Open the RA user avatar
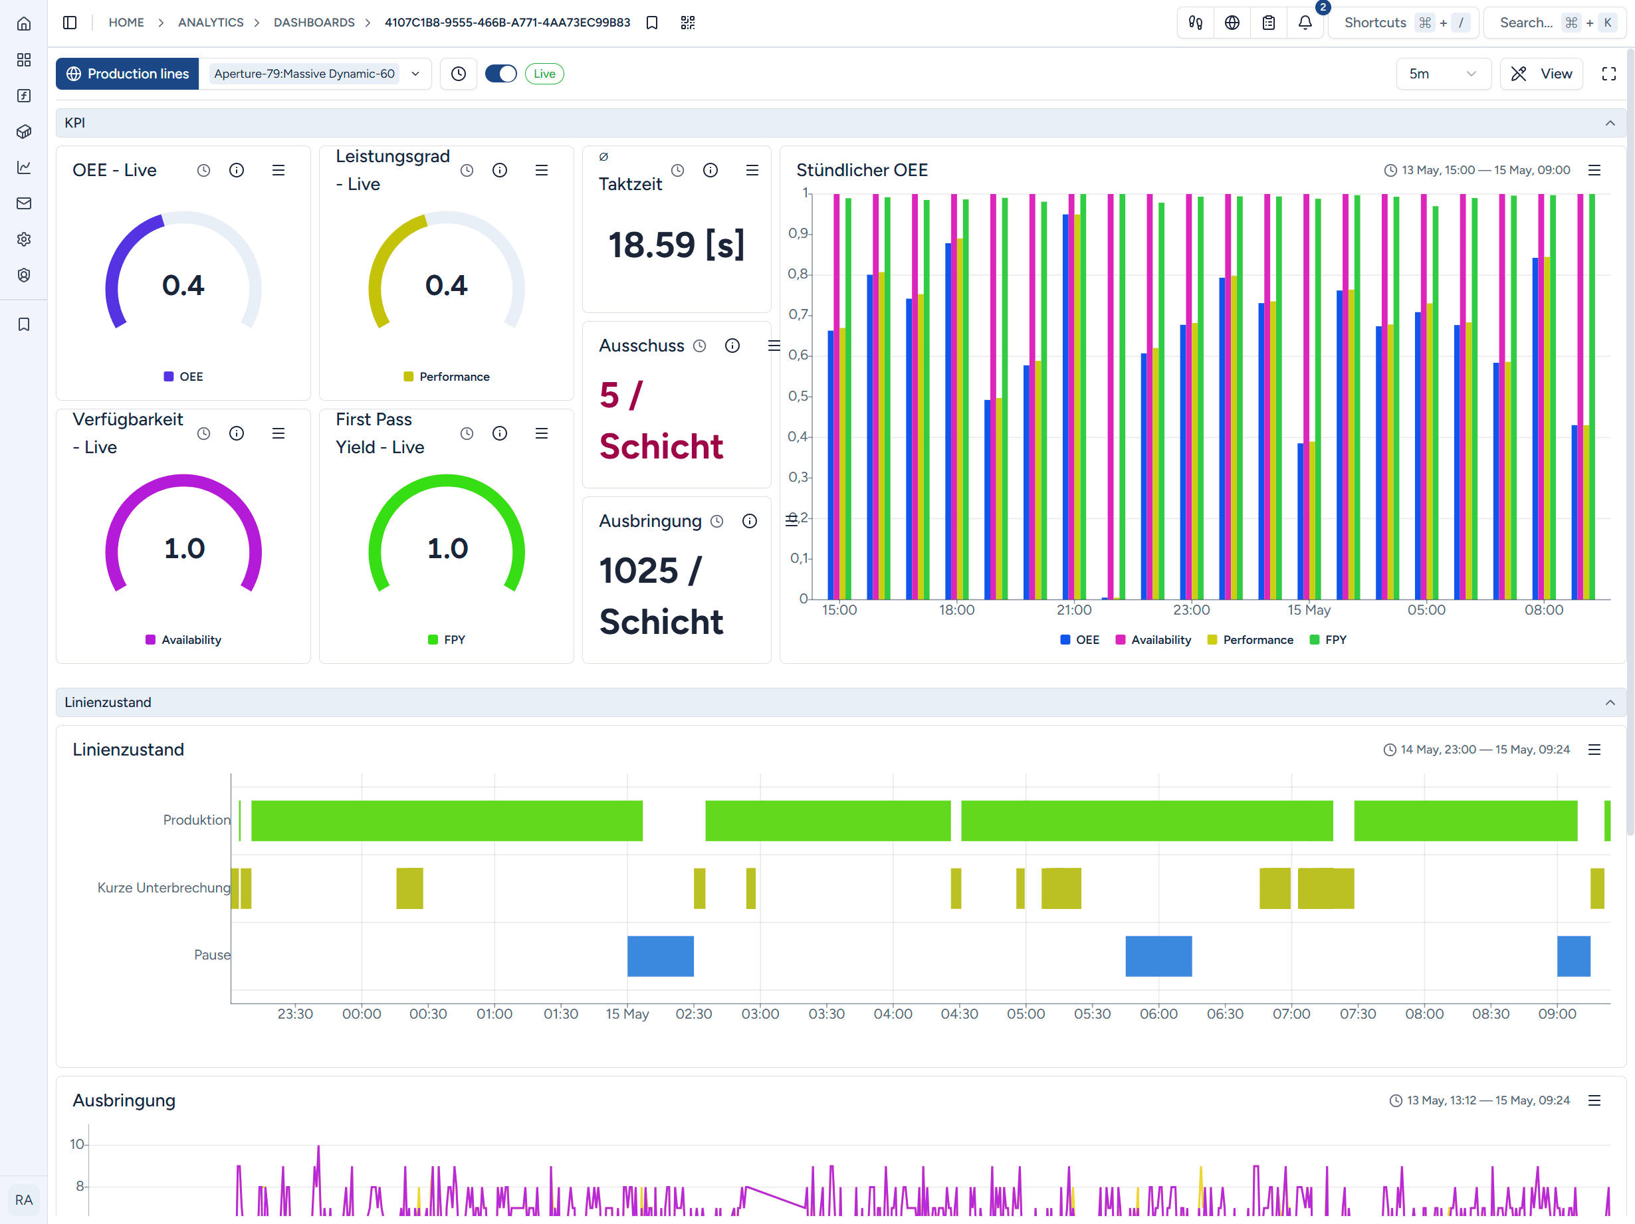The width and height of the screenshot is (1635, 1224). pos(24,1200)
